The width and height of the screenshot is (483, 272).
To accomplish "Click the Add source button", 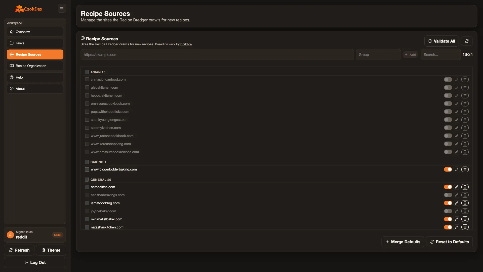I will pos(410,55).
